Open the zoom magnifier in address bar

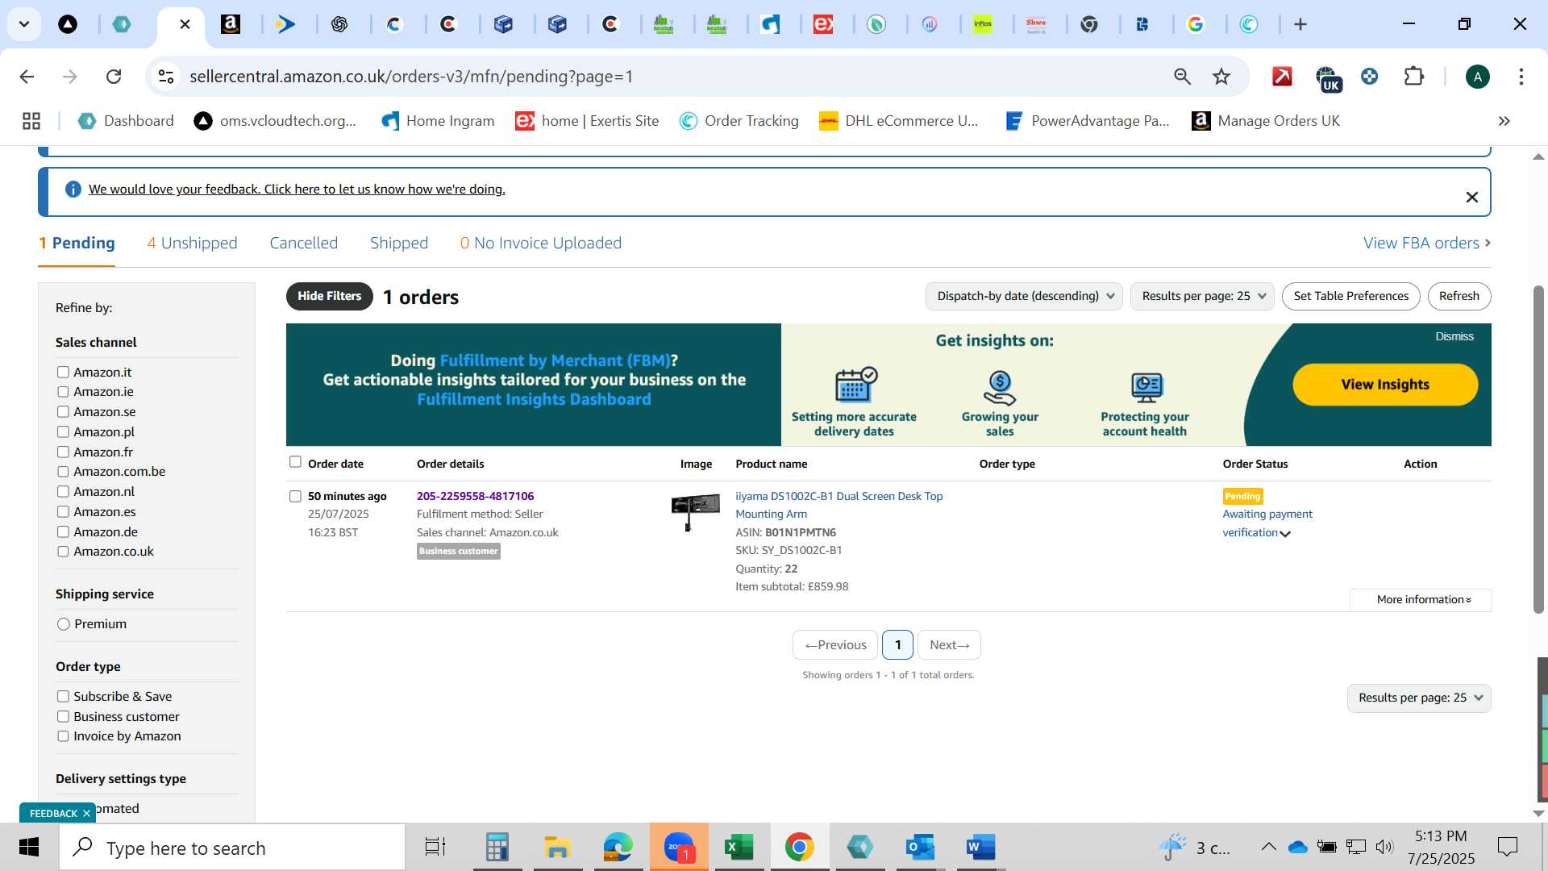pos(1182,77)
